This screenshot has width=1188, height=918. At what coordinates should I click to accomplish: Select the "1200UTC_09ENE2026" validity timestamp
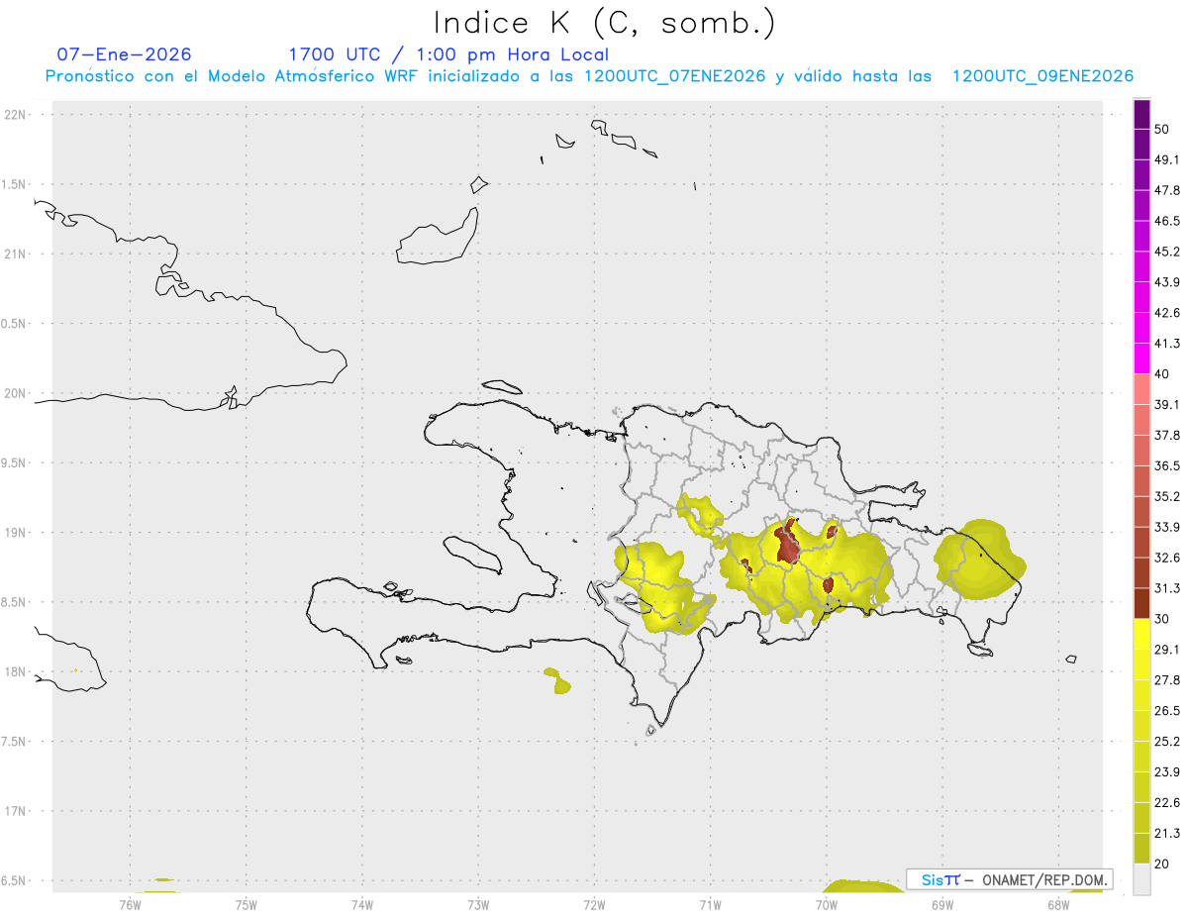1042,76
